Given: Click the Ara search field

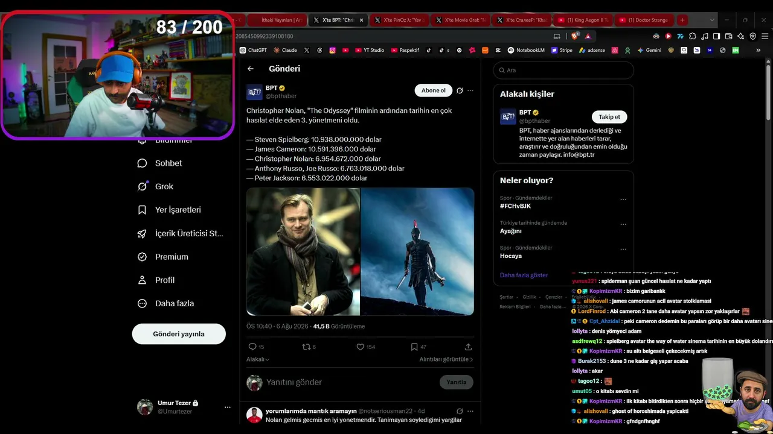Looking at the screenshot, I should [x=563, y=71].
